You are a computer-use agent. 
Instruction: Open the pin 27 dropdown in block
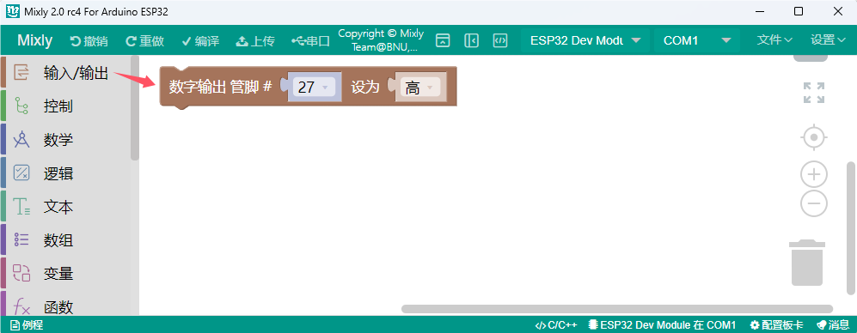click(x=314, y=87)
